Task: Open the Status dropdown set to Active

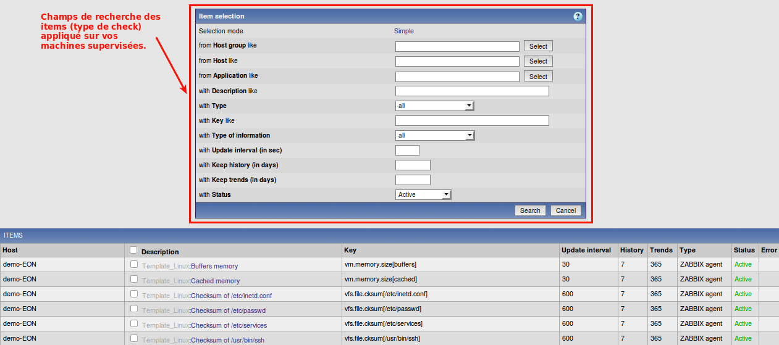Action: click(x=423, y=194)
